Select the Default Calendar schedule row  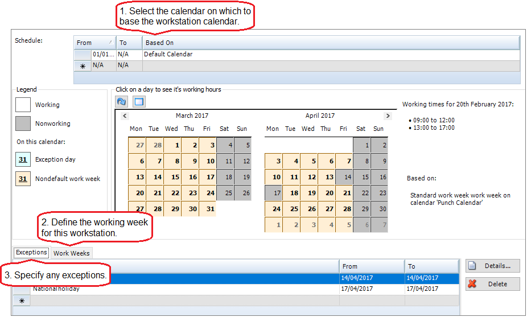168,55
